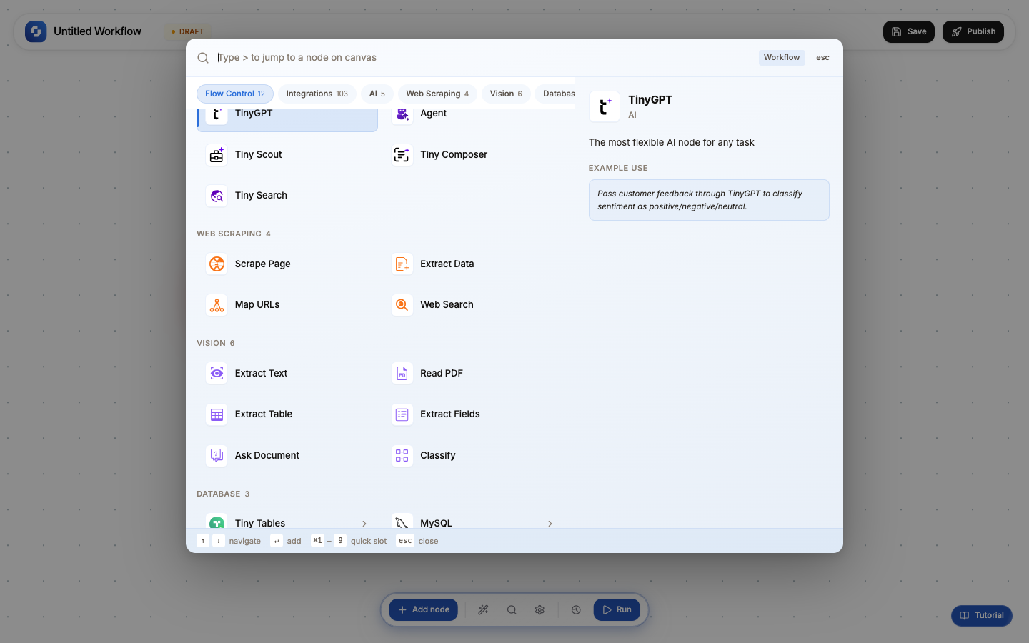Select the Vision category tab
The height and width of the screenshot is (643, 1029).
point(506,94)
